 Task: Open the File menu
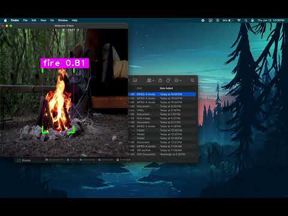(x=25, y=20)
